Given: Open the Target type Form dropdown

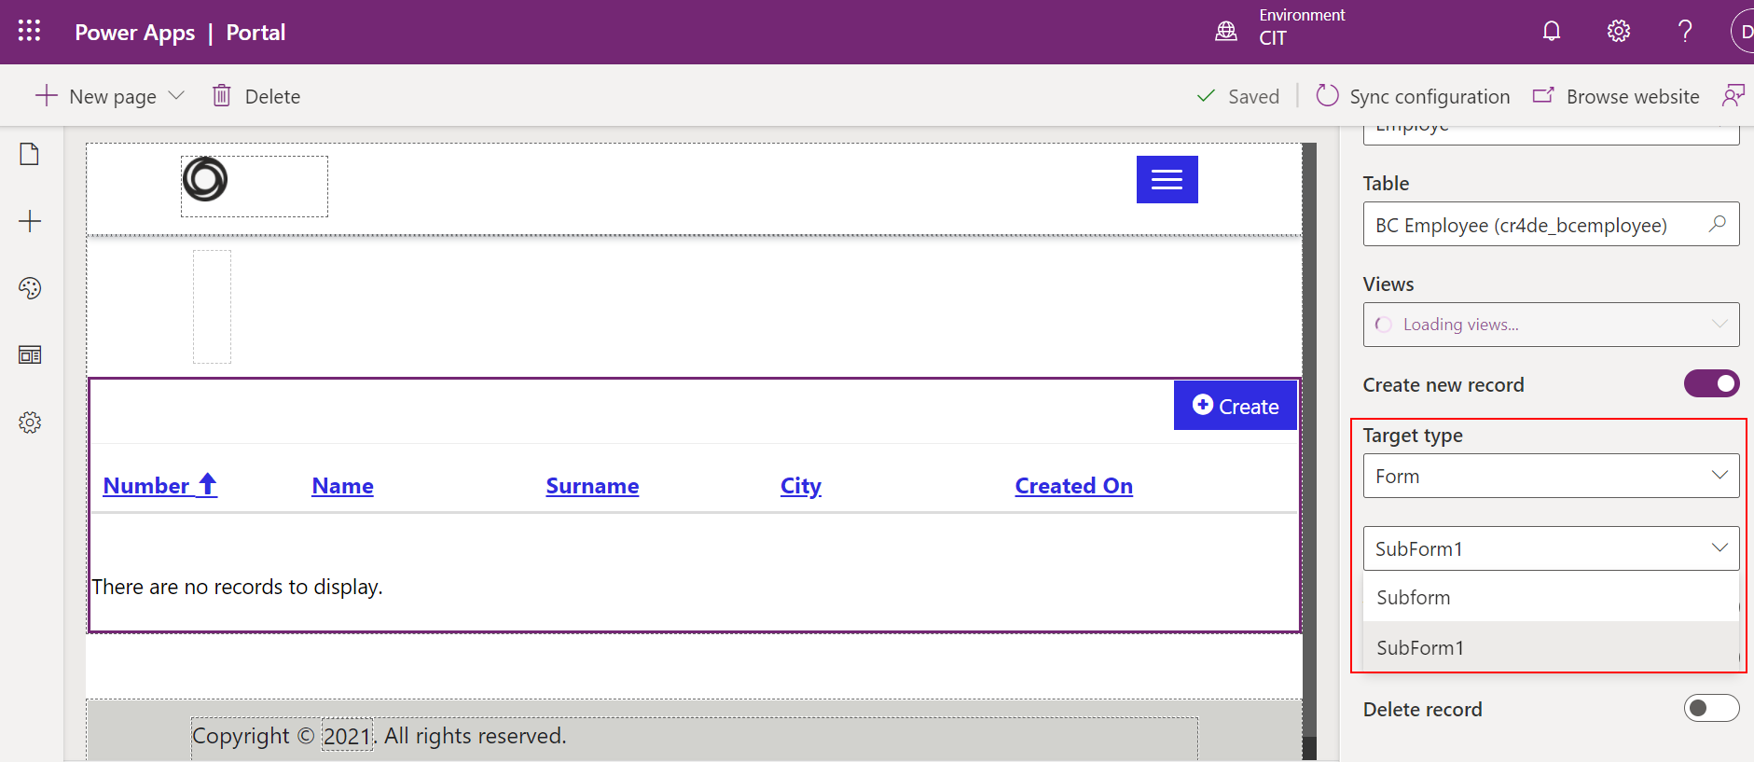Looking at the screenshot, I should click(x=1551, y=476).
